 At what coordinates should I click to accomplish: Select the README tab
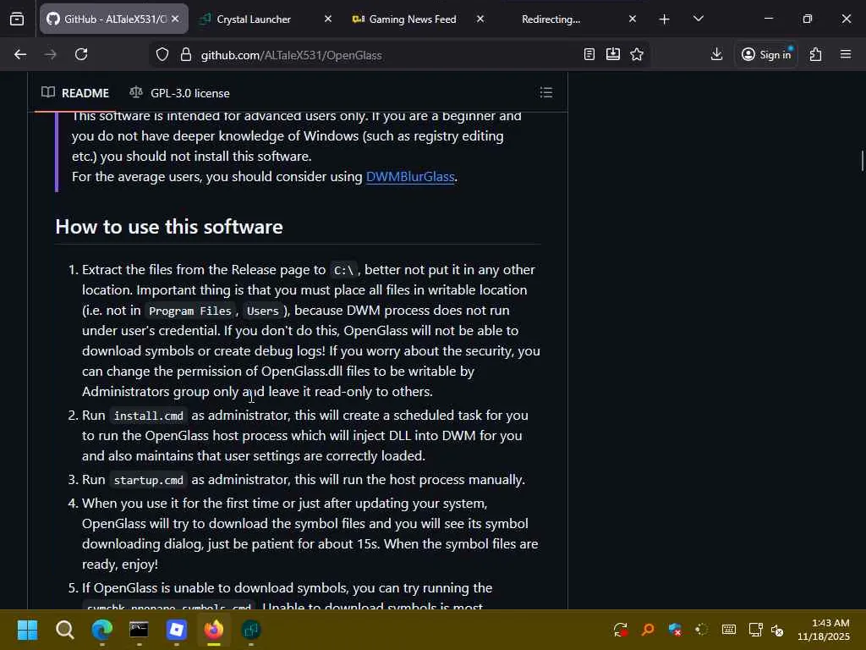75,93
